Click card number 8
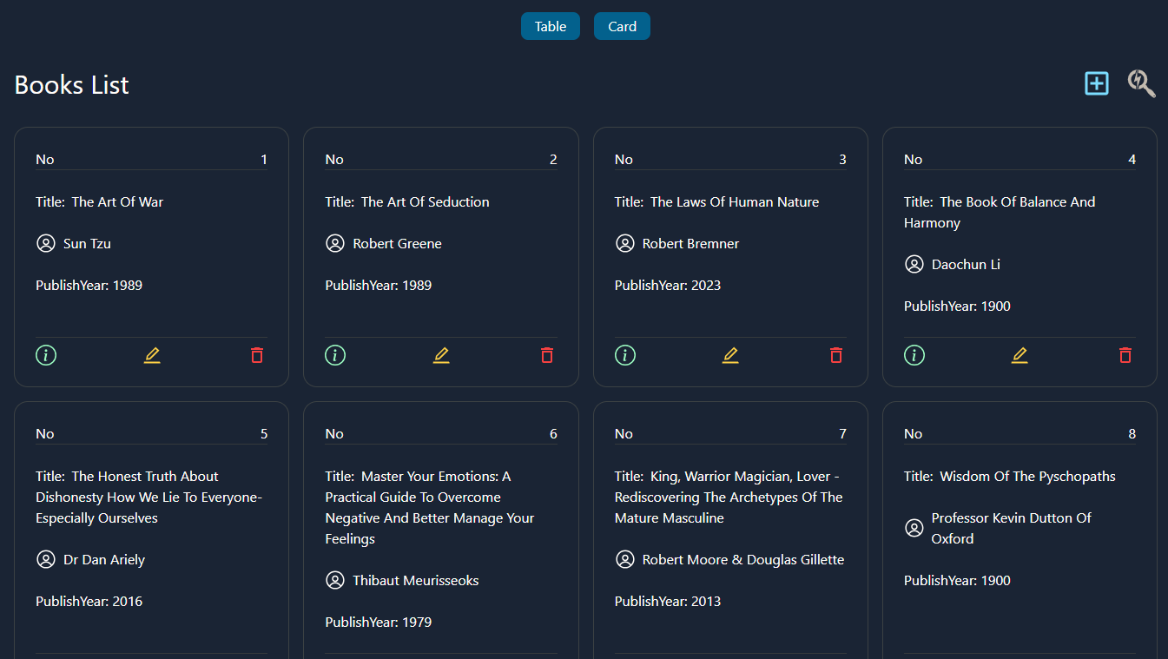This screenshot has width=1168, height=659. [1132, 433]
